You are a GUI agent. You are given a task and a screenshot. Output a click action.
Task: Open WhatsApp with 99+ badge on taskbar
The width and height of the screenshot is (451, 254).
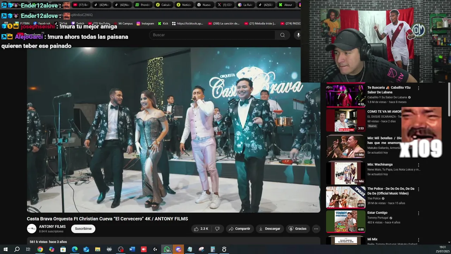167,249
